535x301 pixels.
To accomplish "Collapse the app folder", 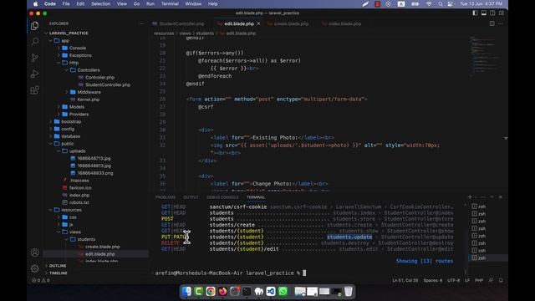I will [x=65, y=41].
